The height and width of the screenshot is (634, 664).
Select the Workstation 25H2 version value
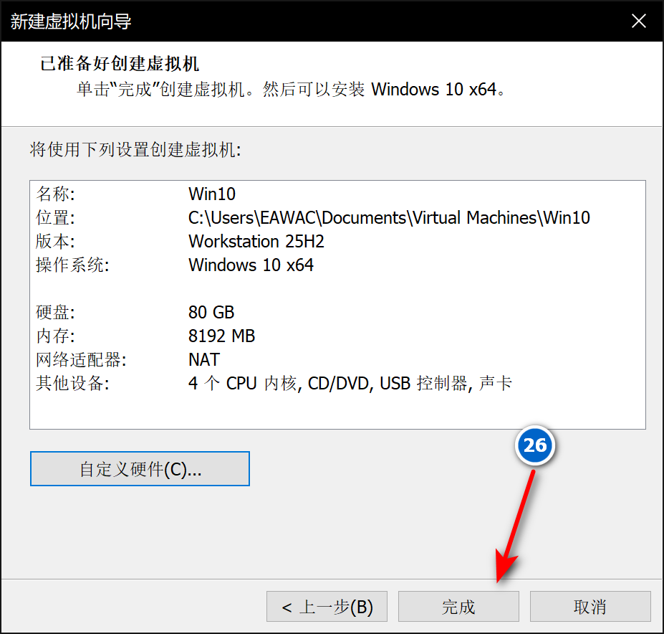(x=256, y=242)
